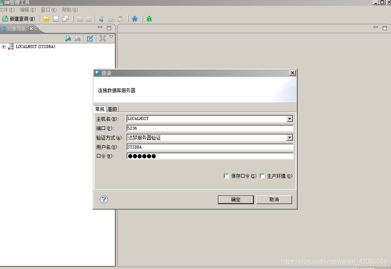
Task: Enable the Production Environment (生产环境) checkbox
Action: pos(262,176)
